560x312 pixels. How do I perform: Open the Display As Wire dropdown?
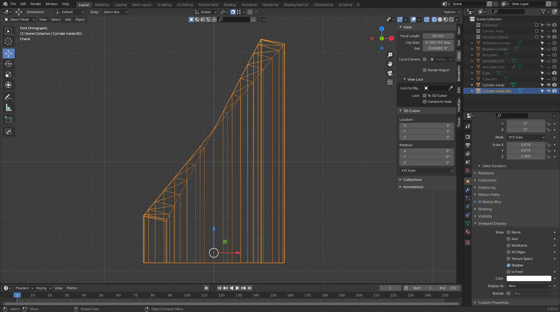click(529, 286)
